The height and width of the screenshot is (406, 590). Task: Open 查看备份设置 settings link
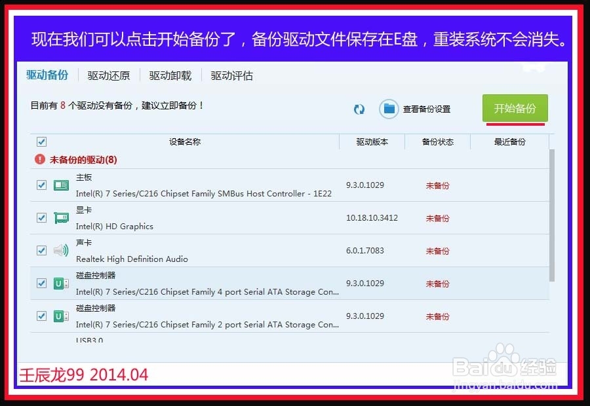coord(427,109)
